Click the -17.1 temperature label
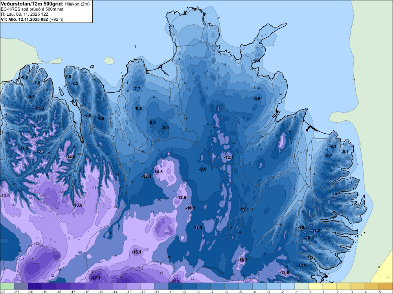Screen dimensions: 393x294 tap(95, 278)
